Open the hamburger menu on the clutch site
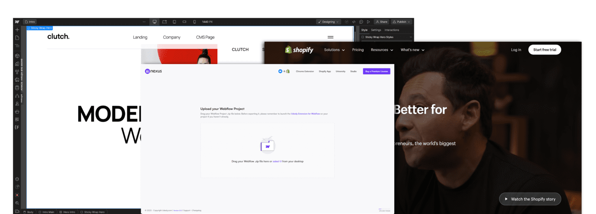Viewport: 596px width, 214px height. (x=330, y=37)
